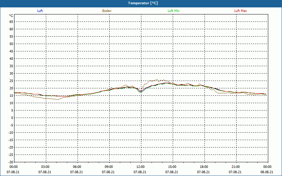Click the -30 value on the y-axis
Image resolution: width=282 pixels, height=176 pixels.
click(11, 162)
